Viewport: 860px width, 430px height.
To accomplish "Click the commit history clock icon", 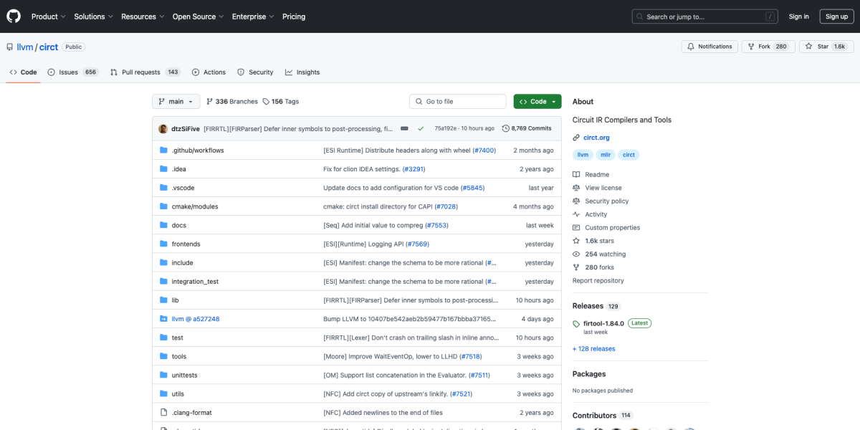I will [506, 128].
